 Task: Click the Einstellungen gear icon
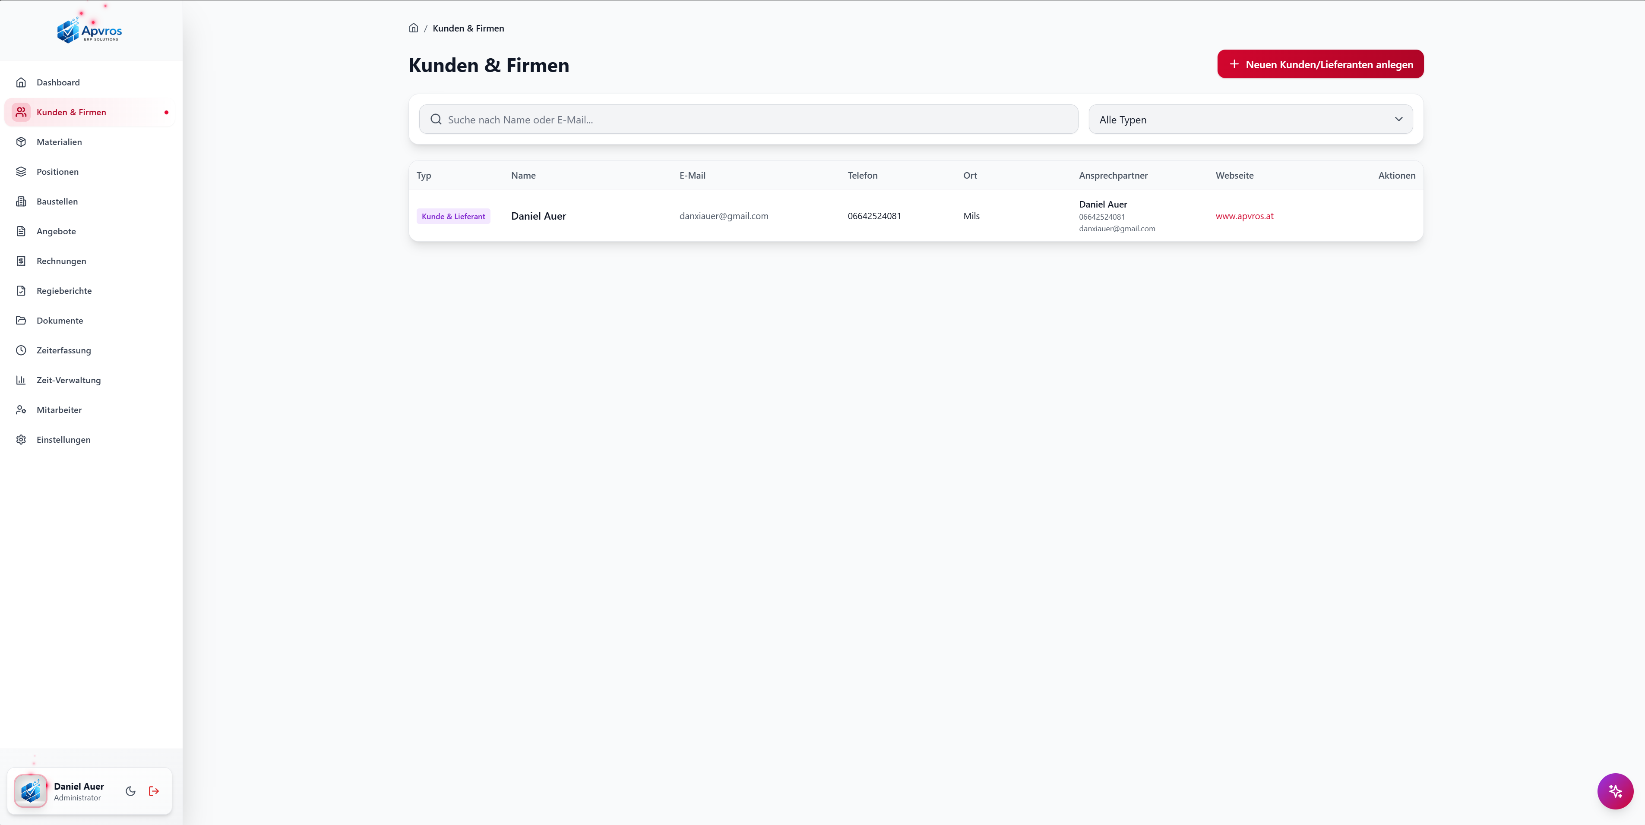pos(21,440)
